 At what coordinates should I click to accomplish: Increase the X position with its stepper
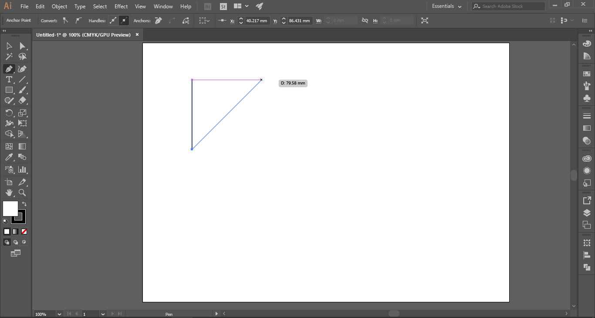pos(241,18)
